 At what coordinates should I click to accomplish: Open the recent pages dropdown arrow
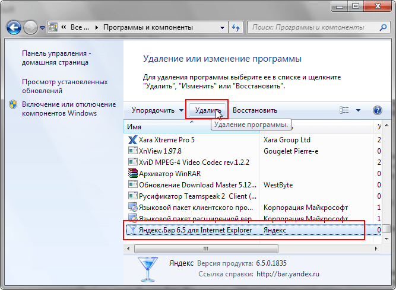[x=42, y=27]
